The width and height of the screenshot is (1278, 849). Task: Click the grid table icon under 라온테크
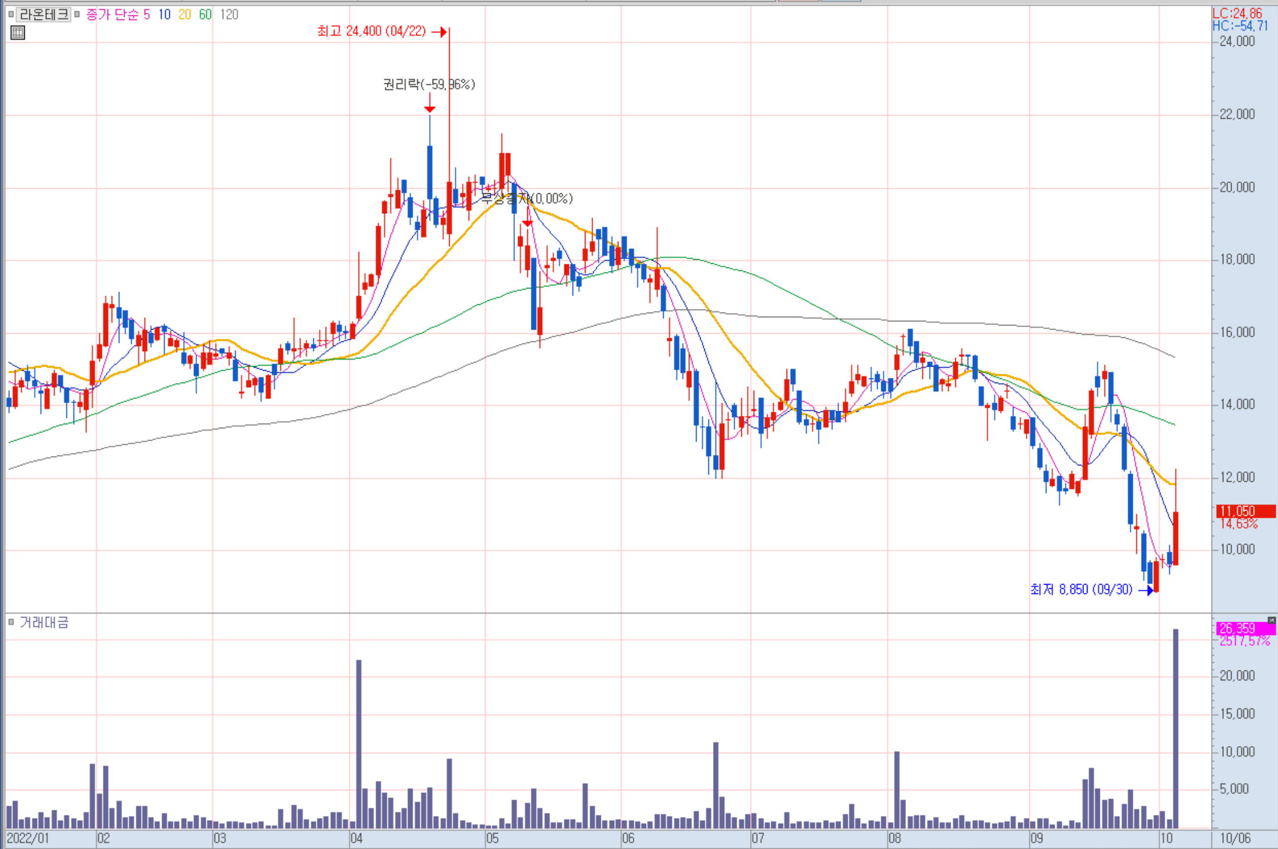pyautogui.click(x=18, y=33)
